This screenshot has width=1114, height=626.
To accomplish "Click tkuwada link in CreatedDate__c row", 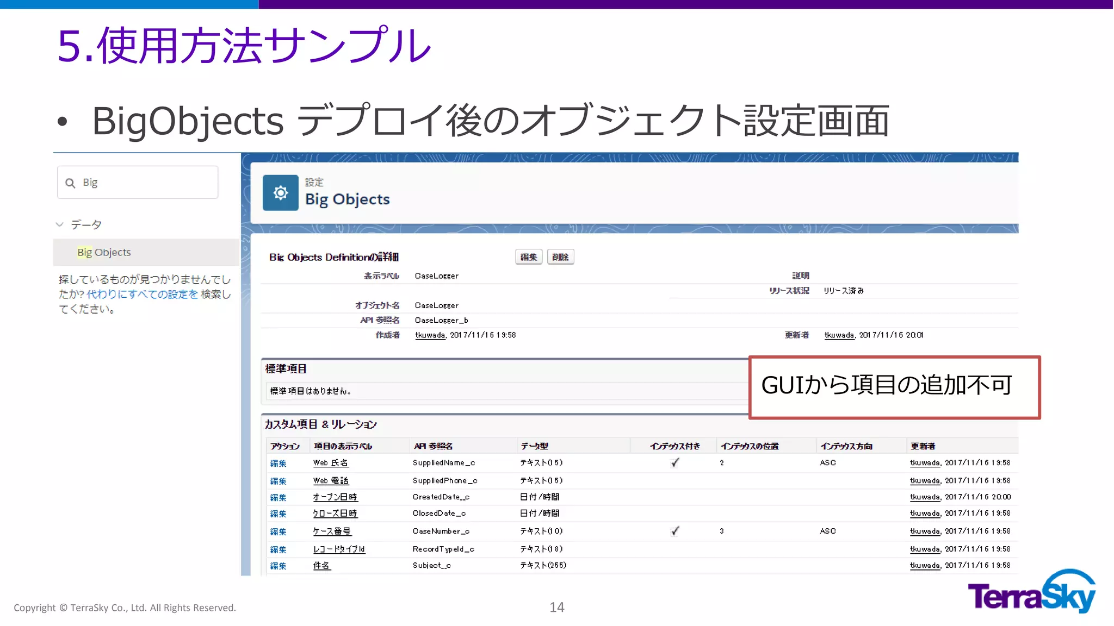I will (x=925, y=497).
